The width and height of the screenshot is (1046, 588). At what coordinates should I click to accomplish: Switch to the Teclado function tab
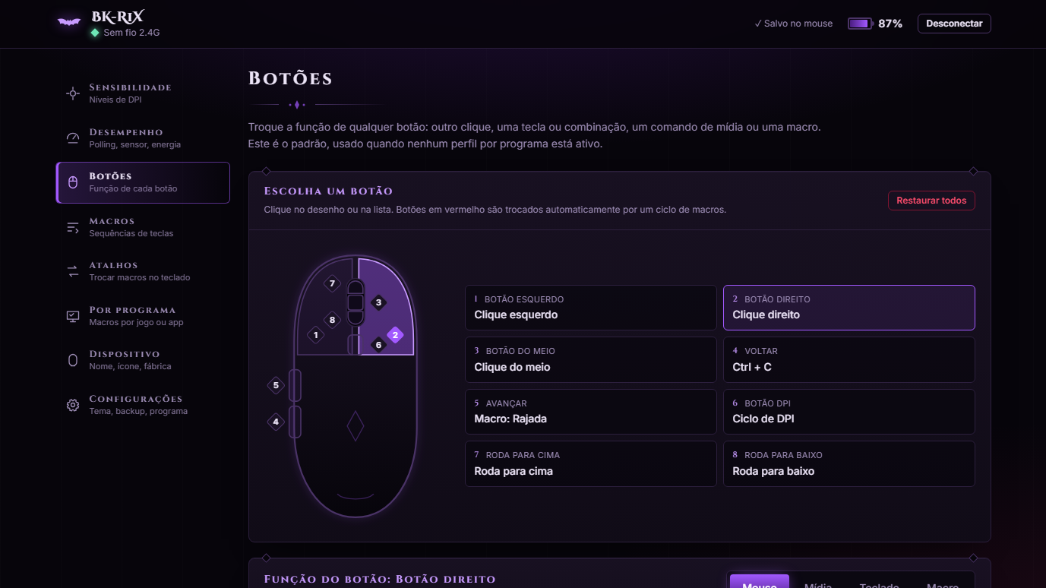[x=879, y=583]
